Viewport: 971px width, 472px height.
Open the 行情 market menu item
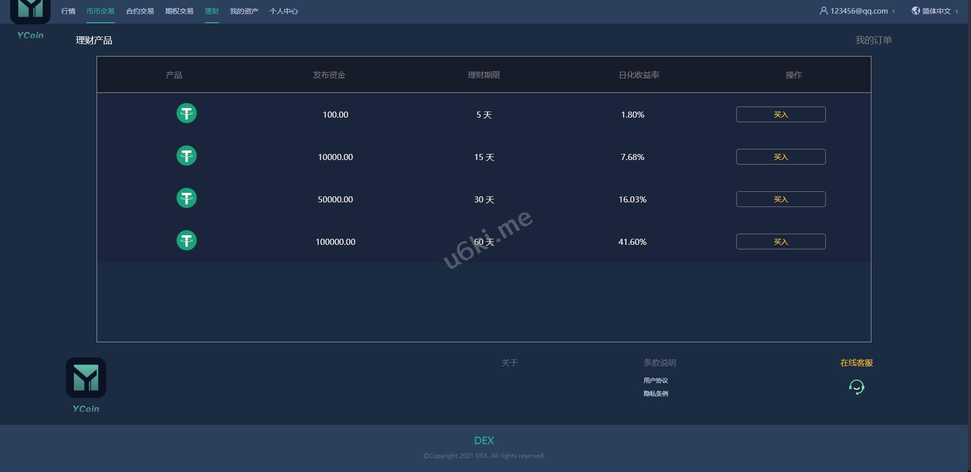(x=68, y=11)
